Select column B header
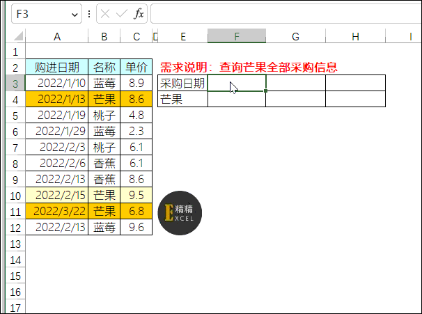The height and width of the screenshot is (314, 422). point(104,36)
